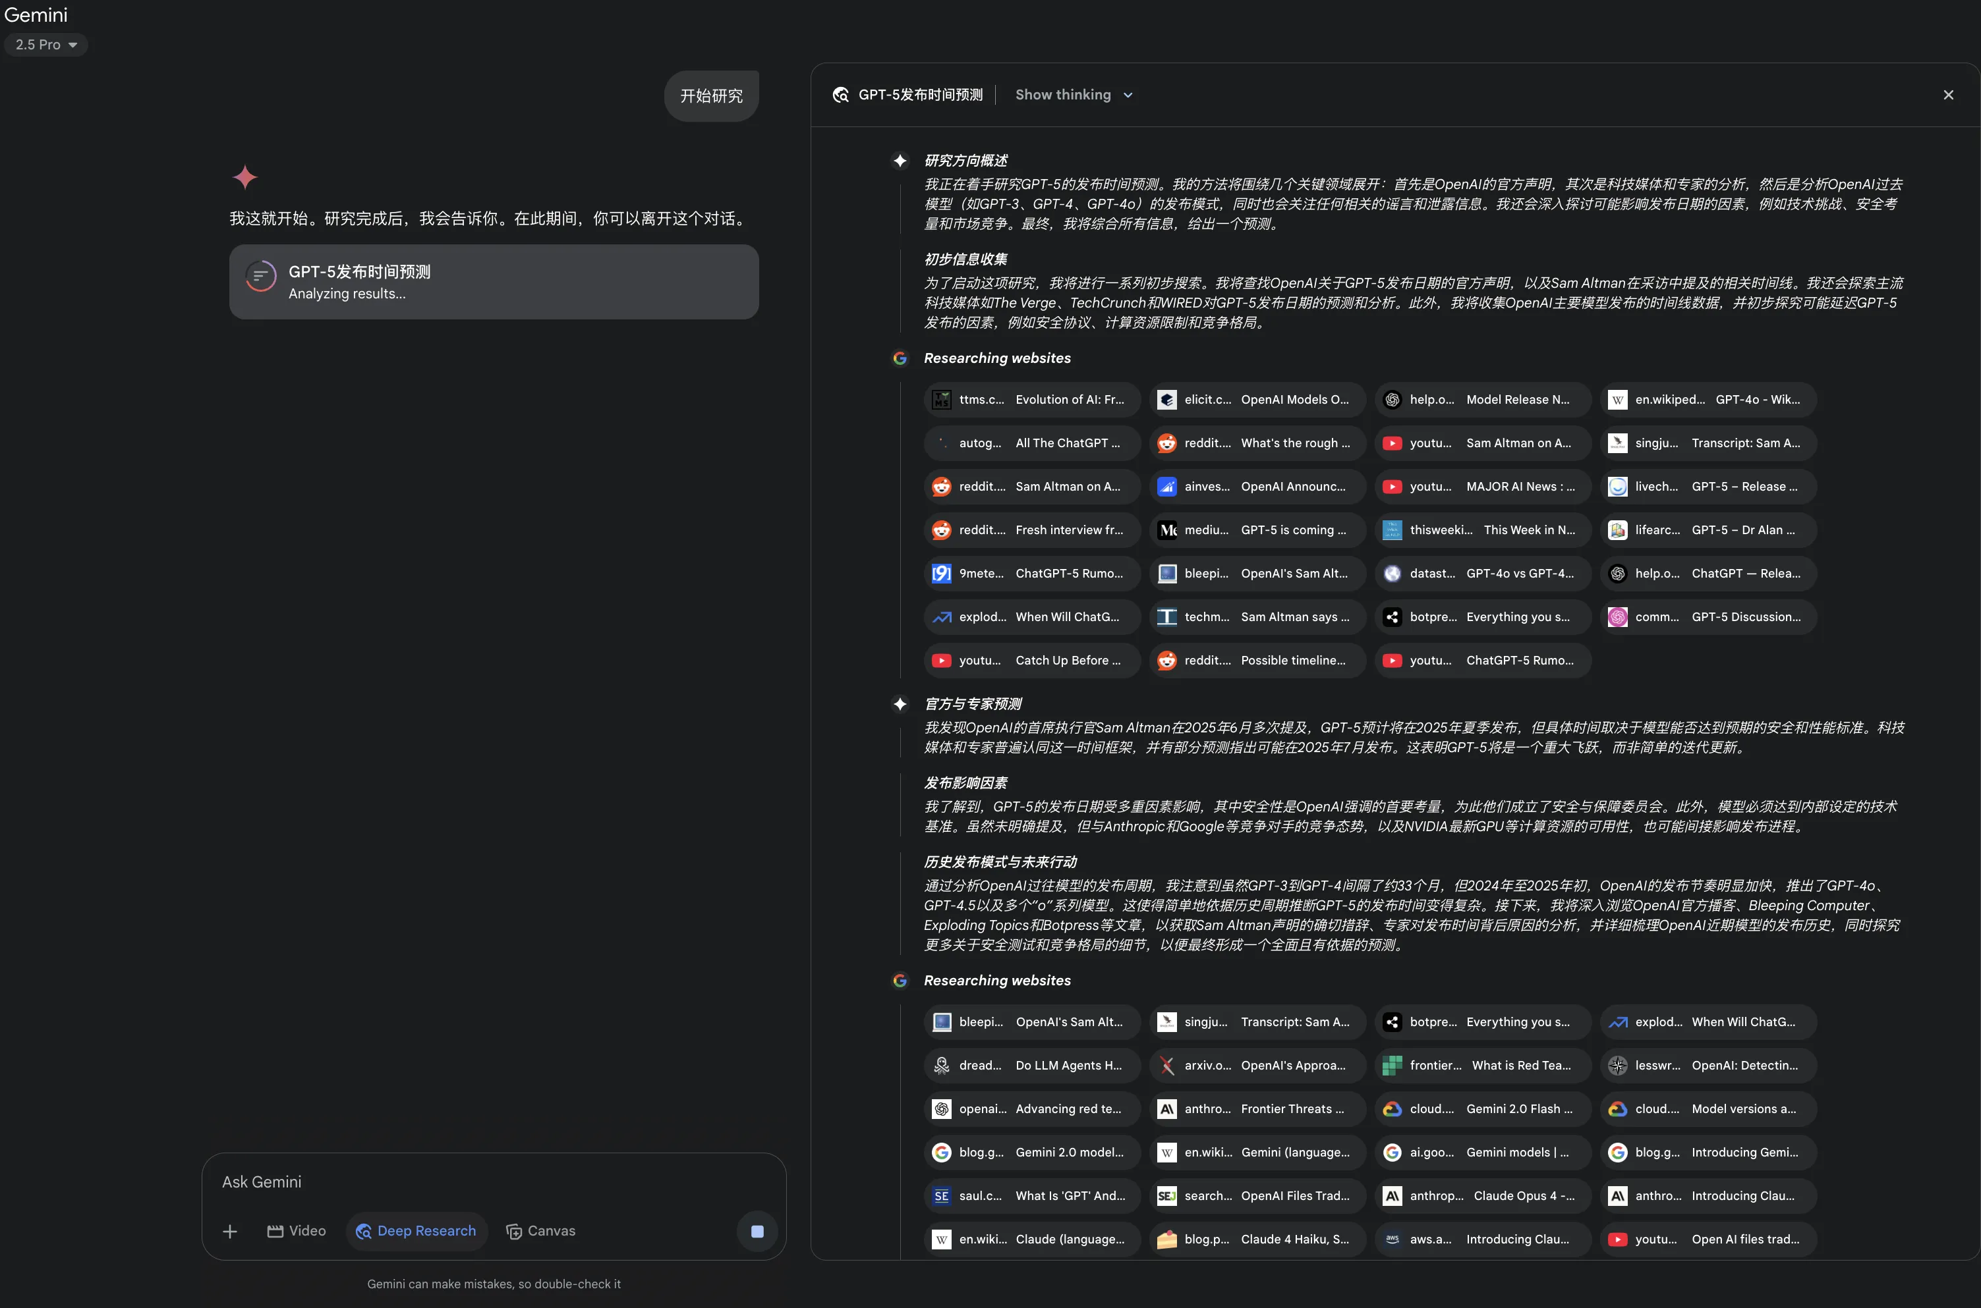
Task: Open help.o... Model Release Notes source
Action: (1483, 400)
